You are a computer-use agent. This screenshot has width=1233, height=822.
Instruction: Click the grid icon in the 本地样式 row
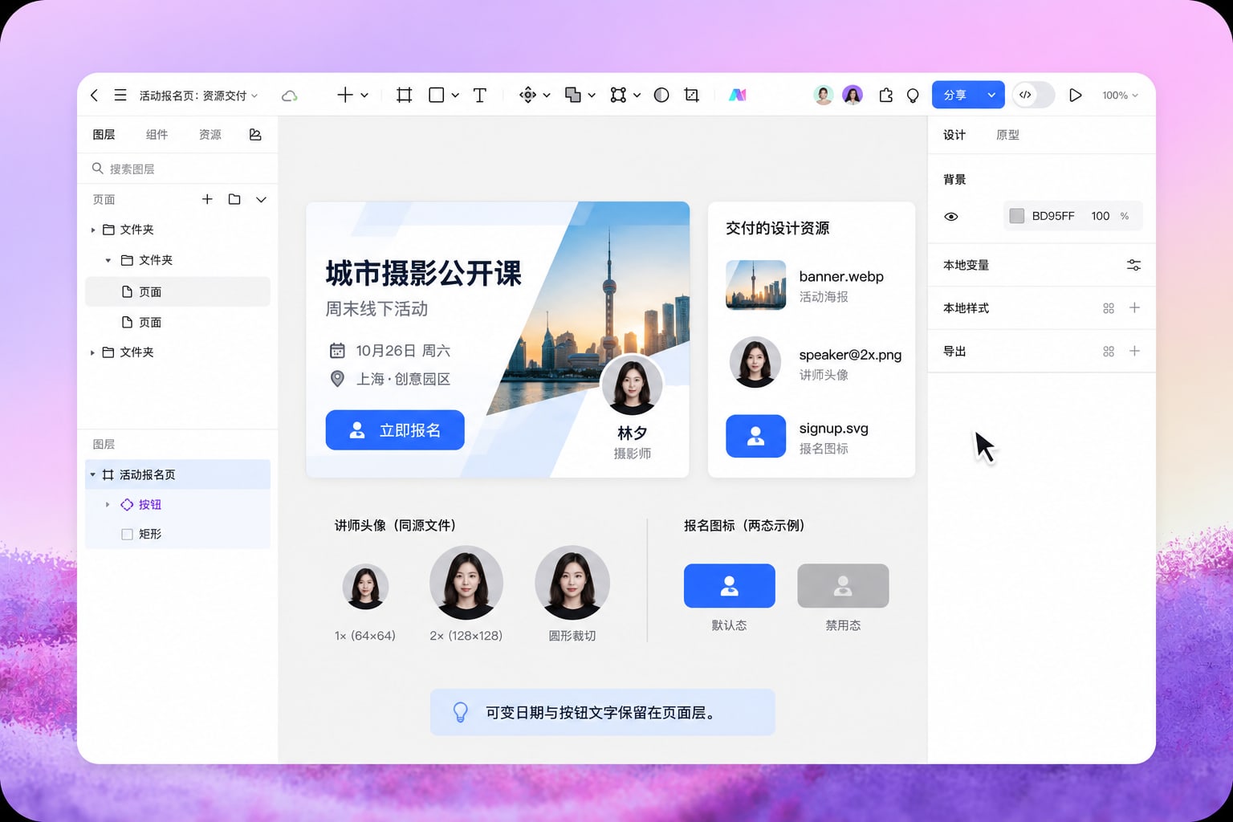point(1109,308)
